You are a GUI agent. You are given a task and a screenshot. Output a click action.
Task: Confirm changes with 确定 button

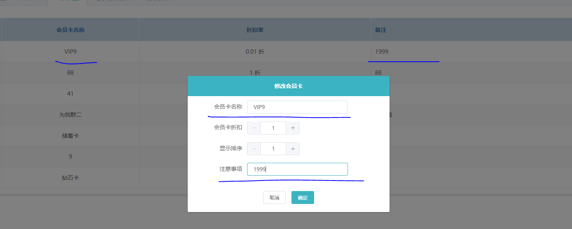pos(302,197)
